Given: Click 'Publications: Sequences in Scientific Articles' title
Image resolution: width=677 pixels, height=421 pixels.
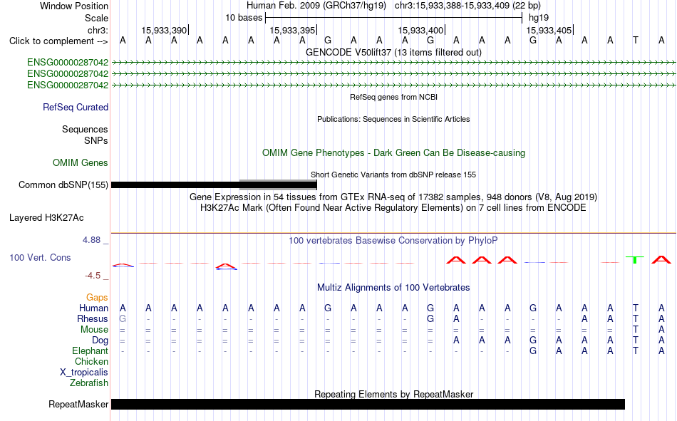Looking at the screenshot, I should pos(394,119).
